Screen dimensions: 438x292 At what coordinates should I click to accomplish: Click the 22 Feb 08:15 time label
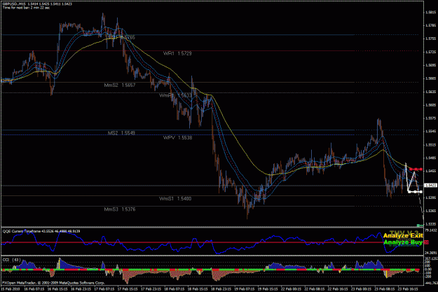coord(315,288)
